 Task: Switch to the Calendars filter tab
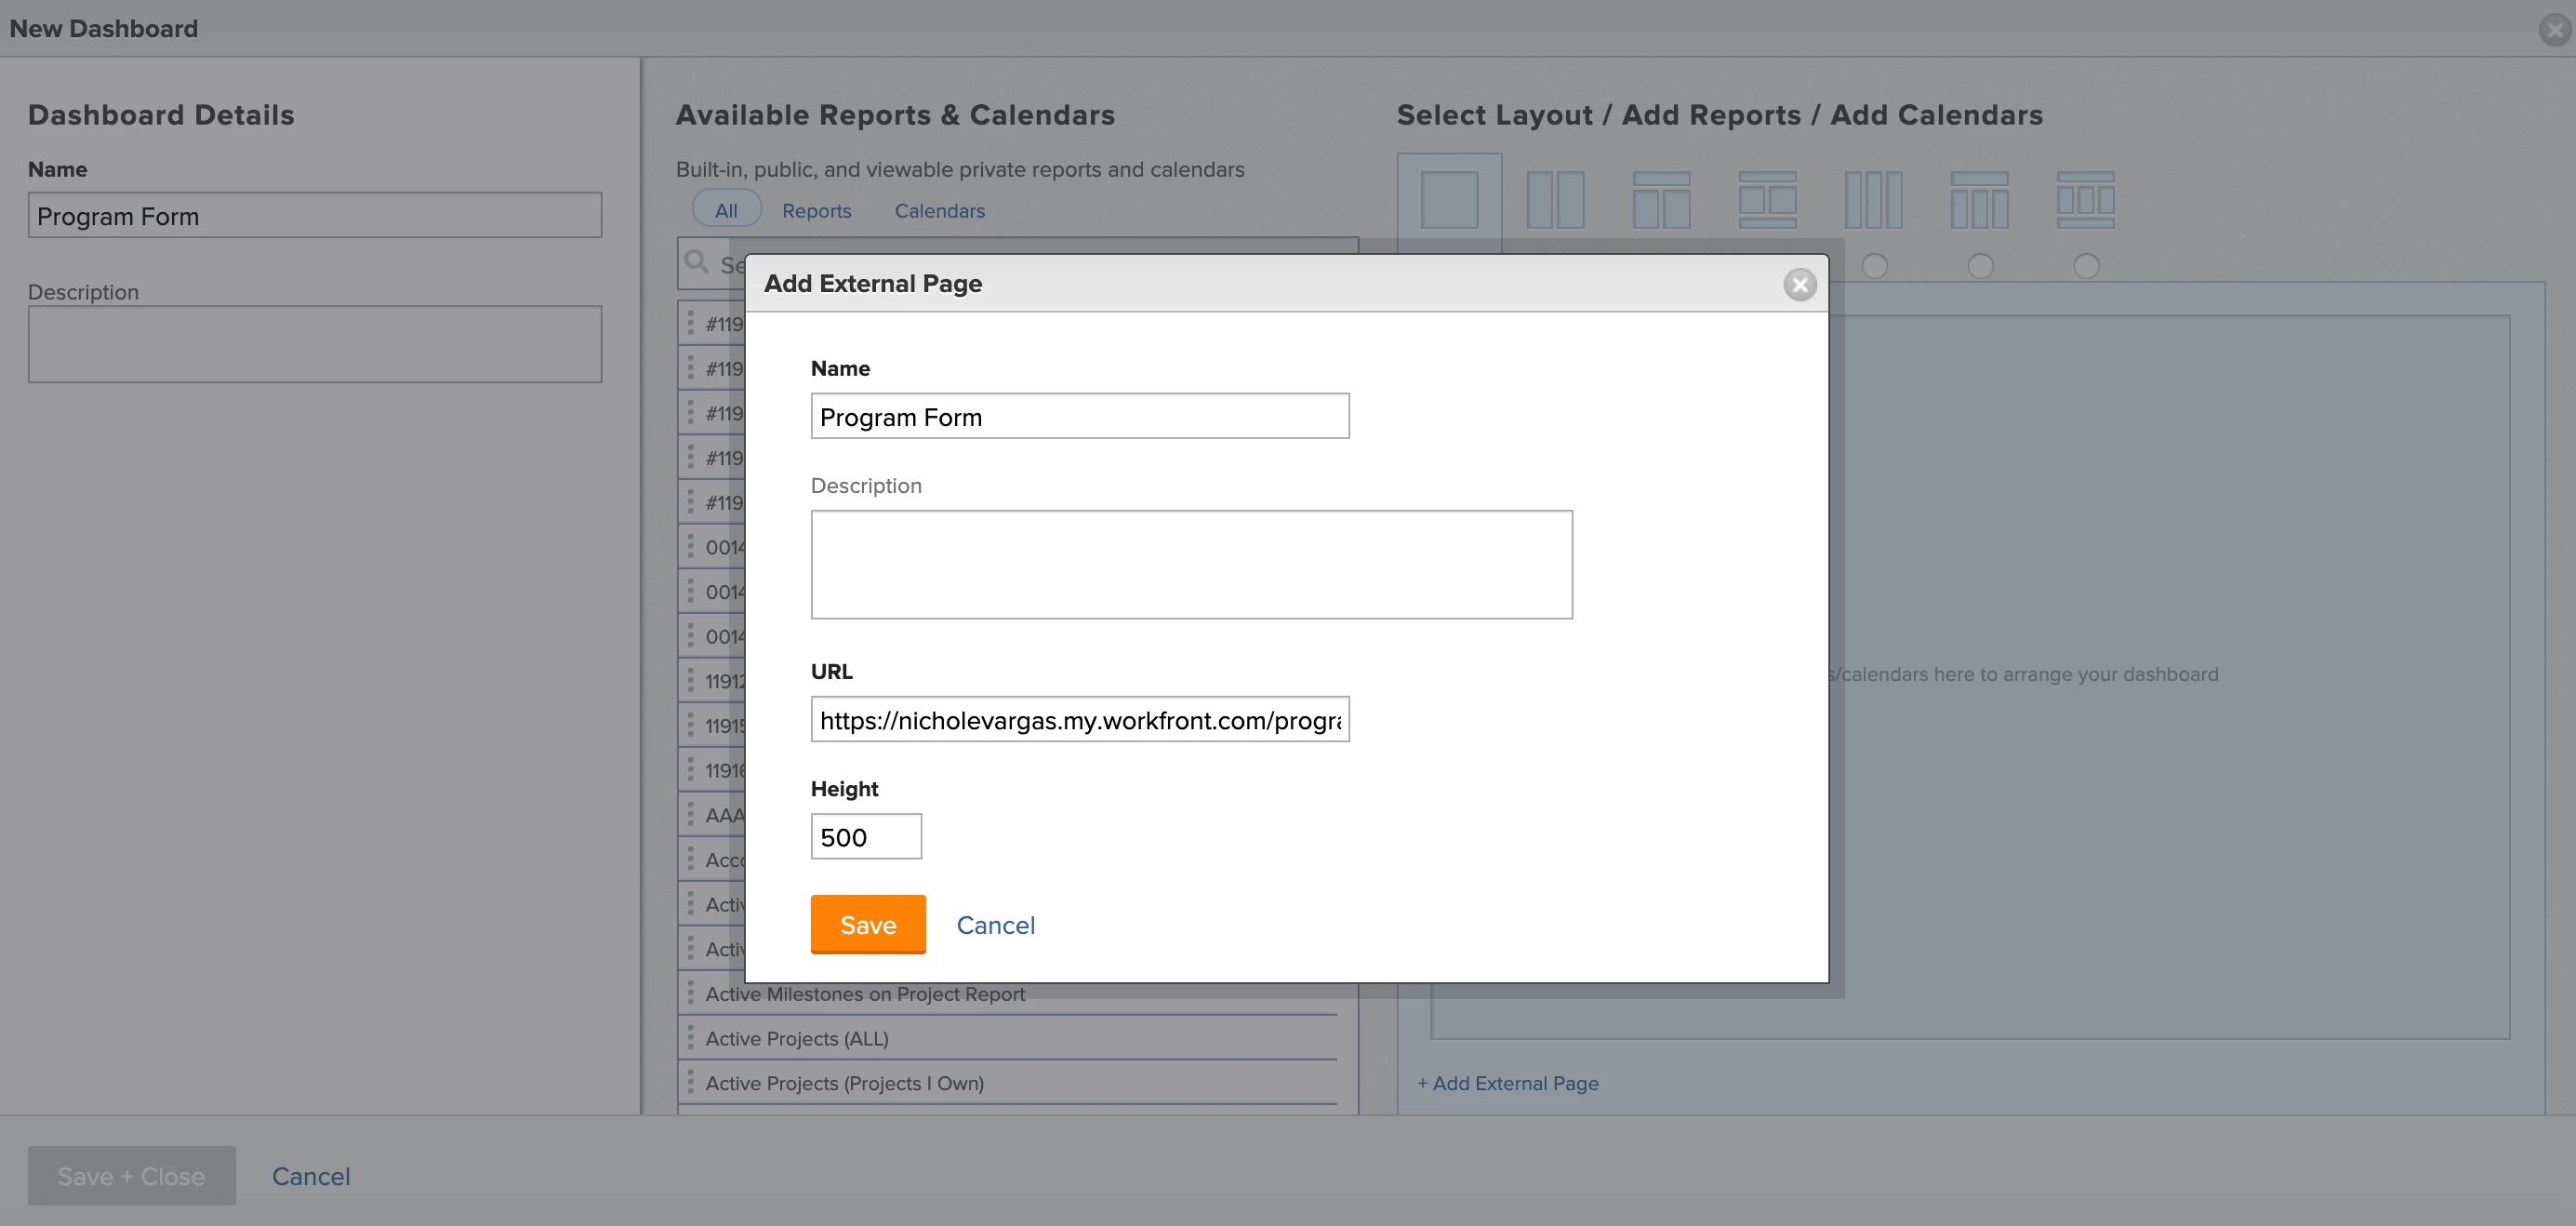[939, 211]
